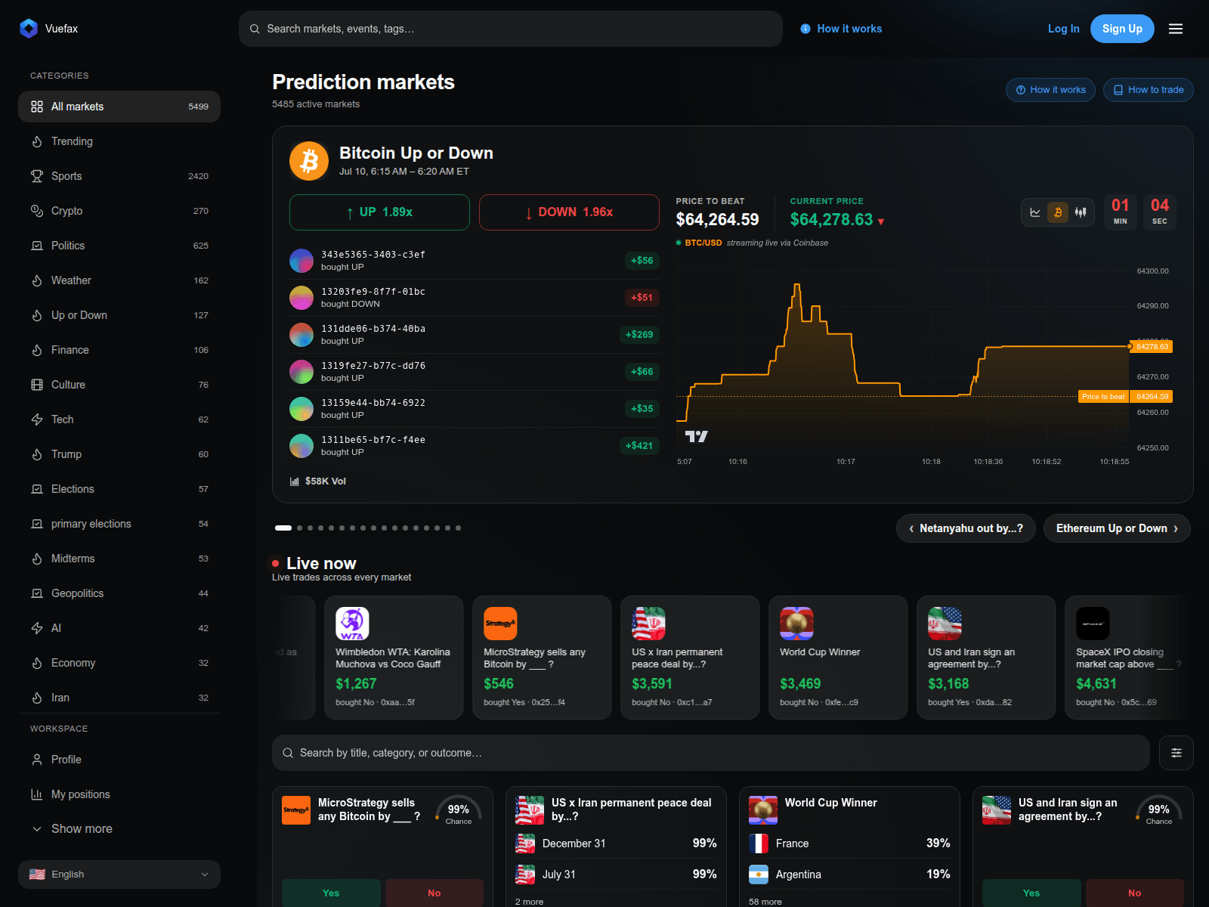The height and width of the screenshot is (907, 1209).
Task: Open the Trump category
Action: tap(119, 454)
